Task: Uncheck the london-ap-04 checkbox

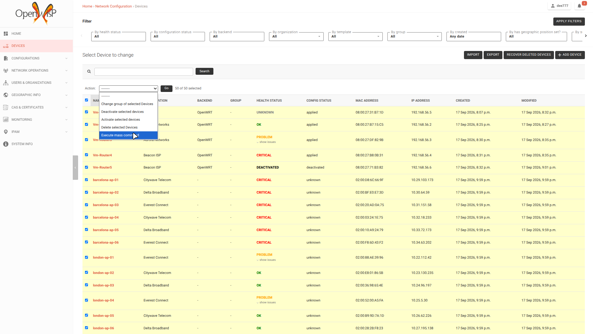Action: coord(87,300)
